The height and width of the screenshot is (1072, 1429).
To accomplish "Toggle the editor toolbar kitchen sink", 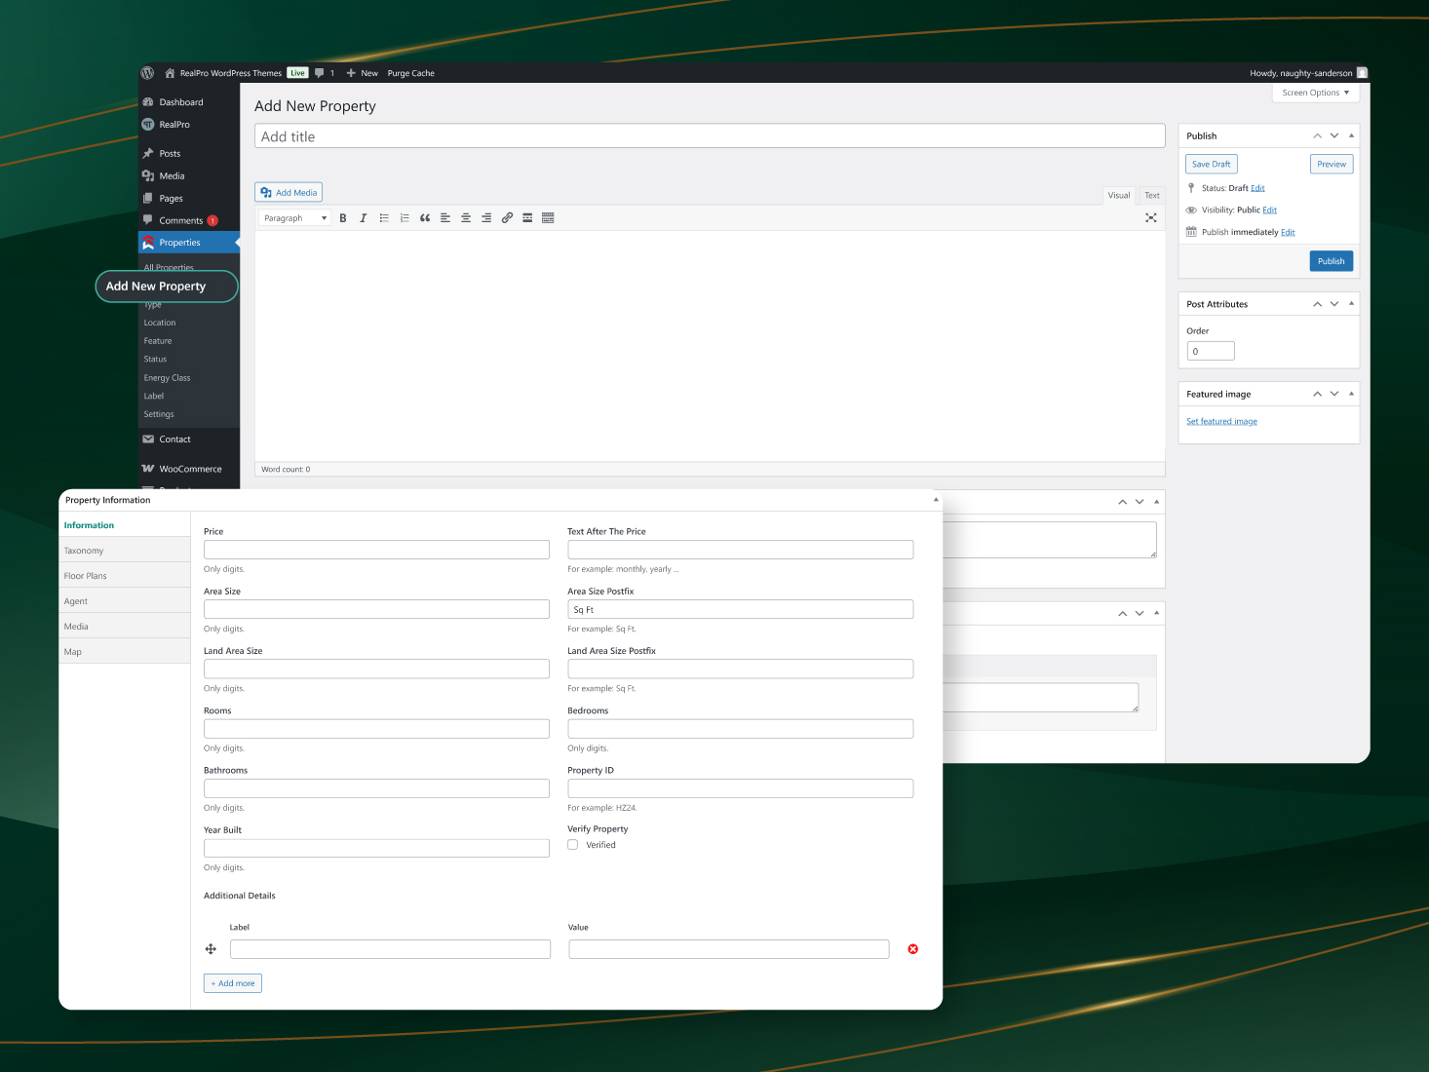I will [548, 218].
